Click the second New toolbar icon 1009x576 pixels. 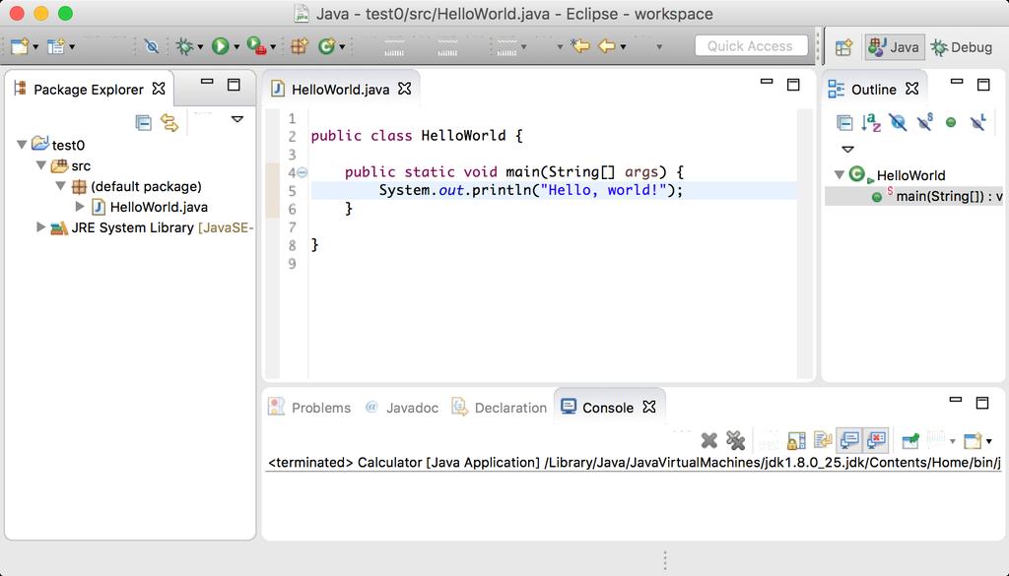(x=56, y=46)
